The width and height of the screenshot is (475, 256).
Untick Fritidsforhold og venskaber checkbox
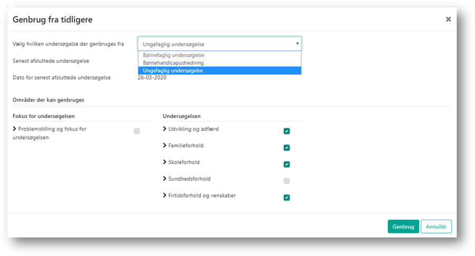coord(287,198)
